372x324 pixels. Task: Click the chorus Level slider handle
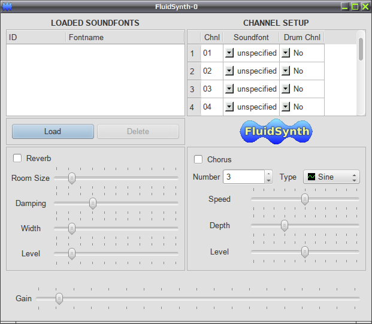305,252
